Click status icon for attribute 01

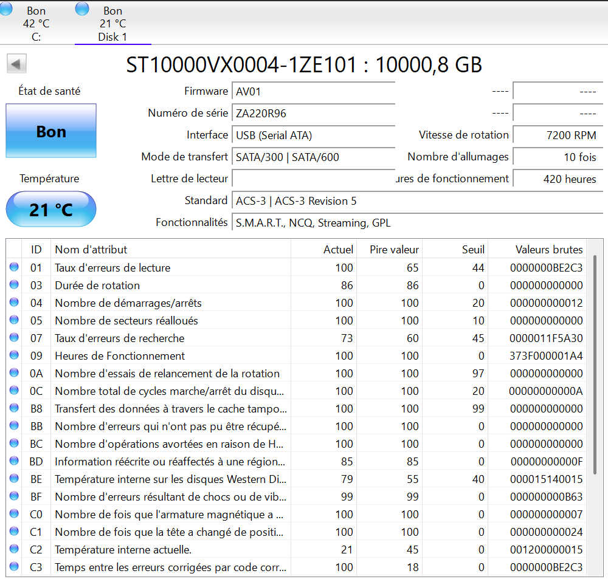coord(14,267)
